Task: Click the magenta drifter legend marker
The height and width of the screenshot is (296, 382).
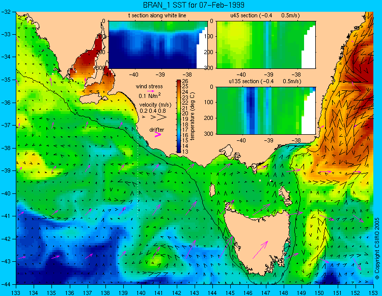Action: pos(158,134)
